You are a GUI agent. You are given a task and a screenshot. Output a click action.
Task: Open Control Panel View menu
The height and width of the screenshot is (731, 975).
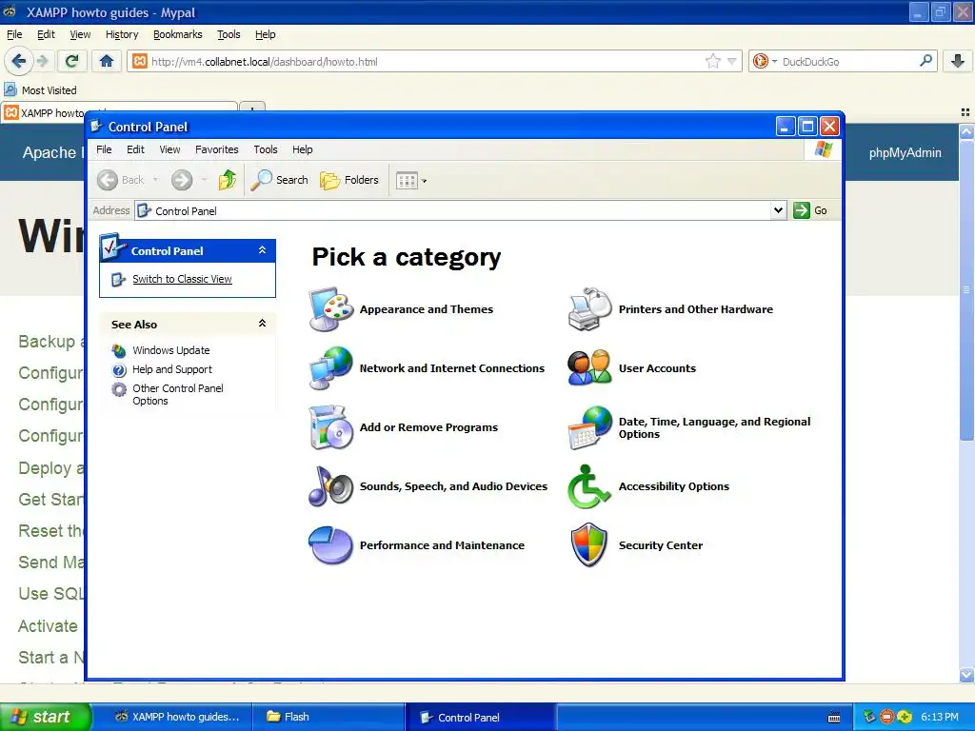coord(169,149)
